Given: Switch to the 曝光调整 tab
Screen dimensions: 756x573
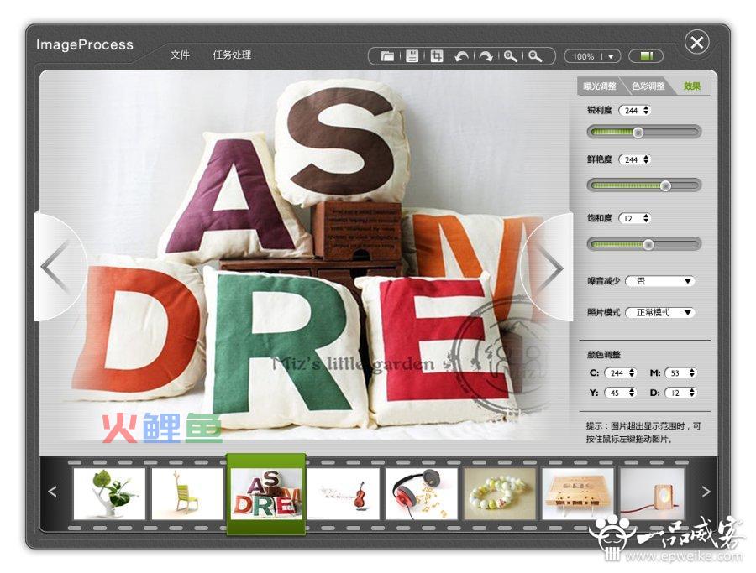Looking at the screenshot, I should 600,86.
